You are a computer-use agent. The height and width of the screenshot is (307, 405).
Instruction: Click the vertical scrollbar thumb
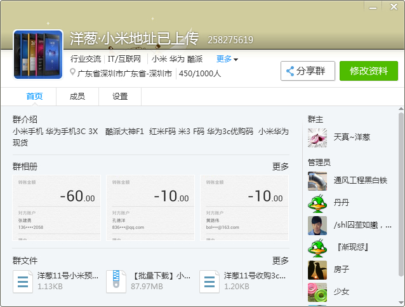tap(401, 194)
